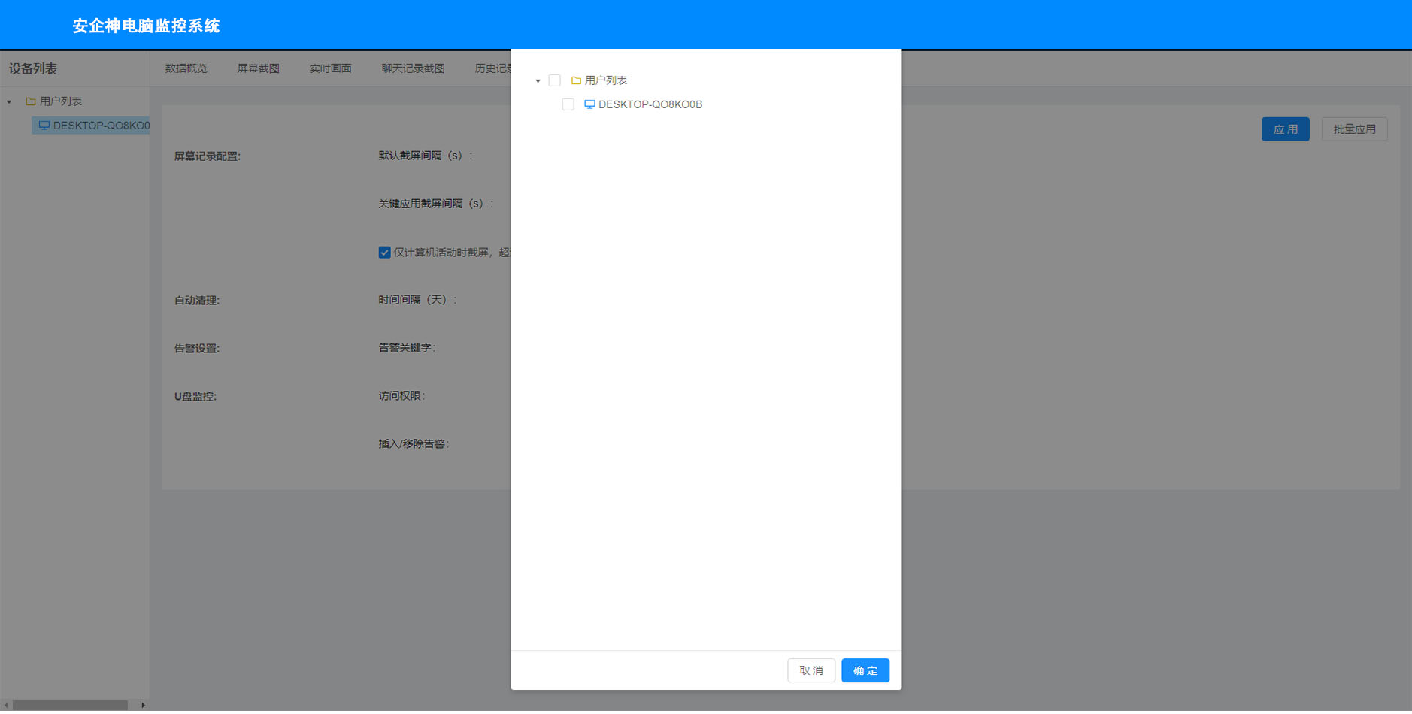Collapse the 用户列表 tree in the dialog

538,80
